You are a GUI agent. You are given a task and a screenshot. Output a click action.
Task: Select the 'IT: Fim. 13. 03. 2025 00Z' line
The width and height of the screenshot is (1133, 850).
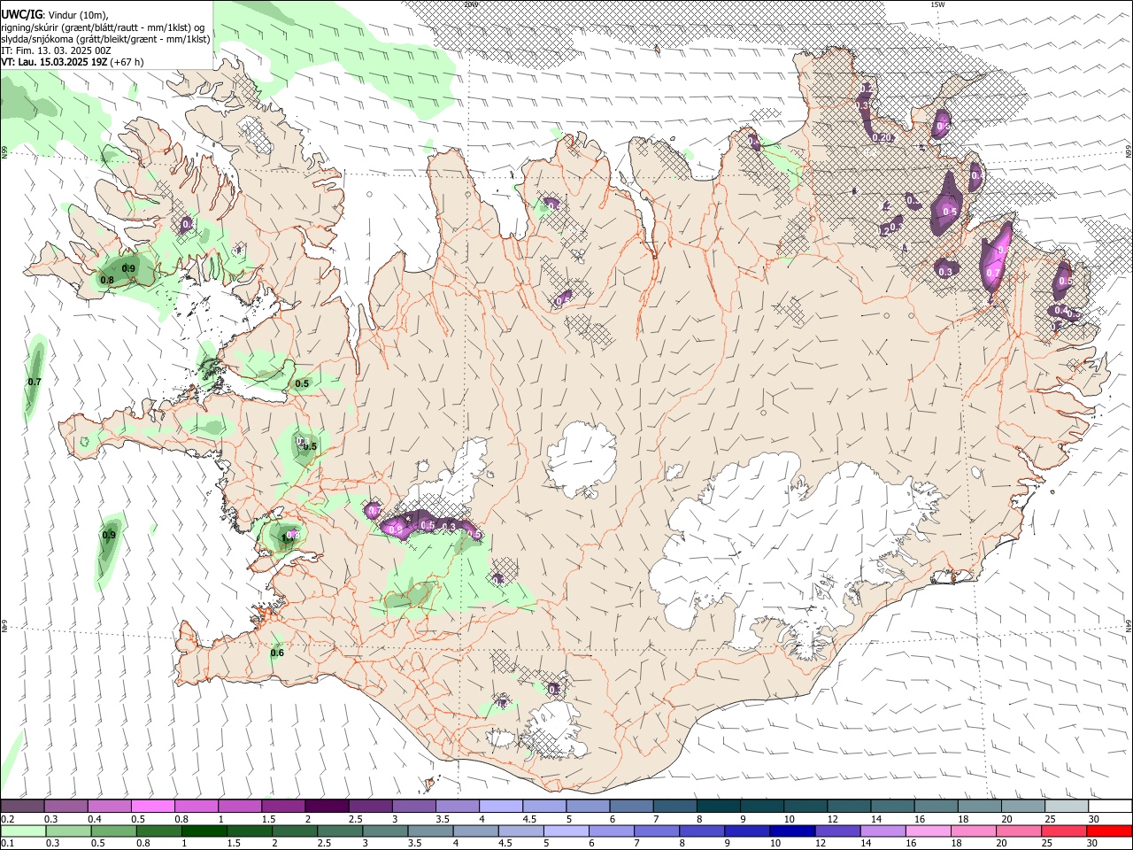[x=56, y=50]
